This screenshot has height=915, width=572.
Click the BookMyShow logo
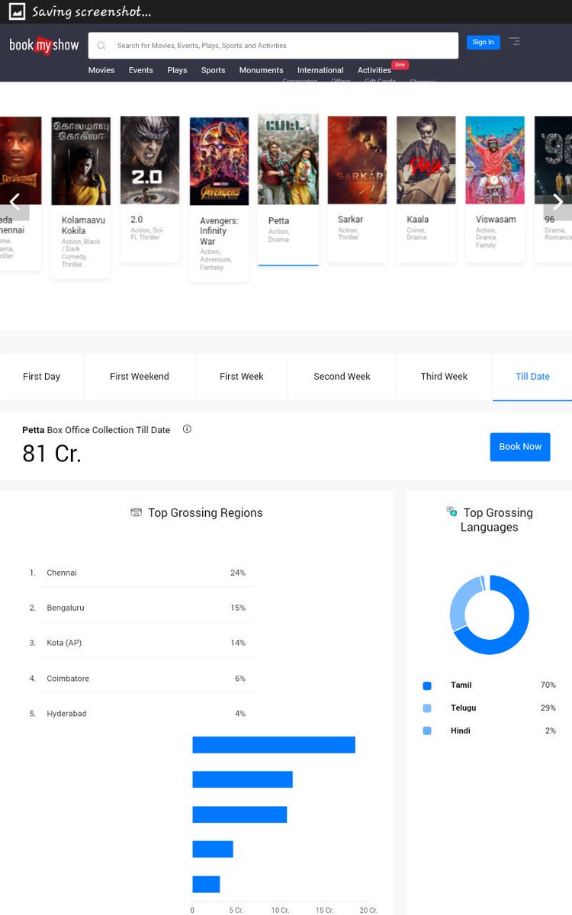pyautogui.click(x=44, y=46)
